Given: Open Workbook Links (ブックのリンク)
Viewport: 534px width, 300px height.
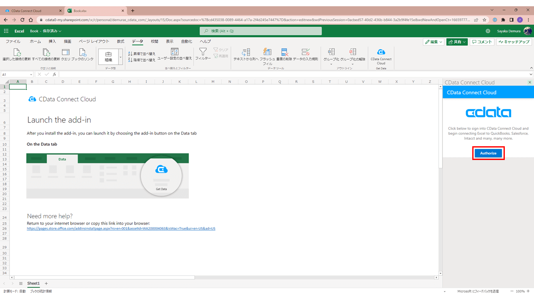Looking at the screenshot, I should pyautogui.click(x=83, y=55).
